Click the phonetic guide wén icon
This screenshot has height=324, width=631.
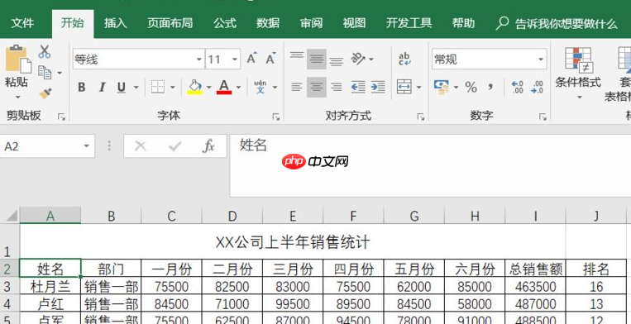point(261,87)
